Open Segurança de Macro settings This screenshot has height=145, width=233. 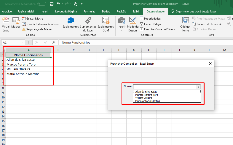[37, 29]
